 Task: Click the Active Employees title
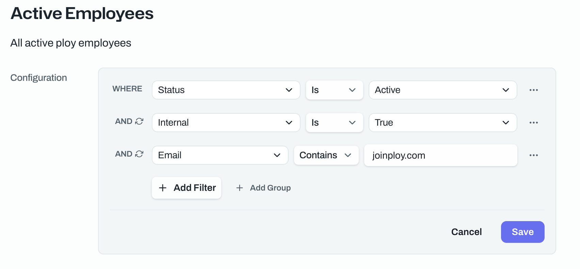click(x=82, y=14)
